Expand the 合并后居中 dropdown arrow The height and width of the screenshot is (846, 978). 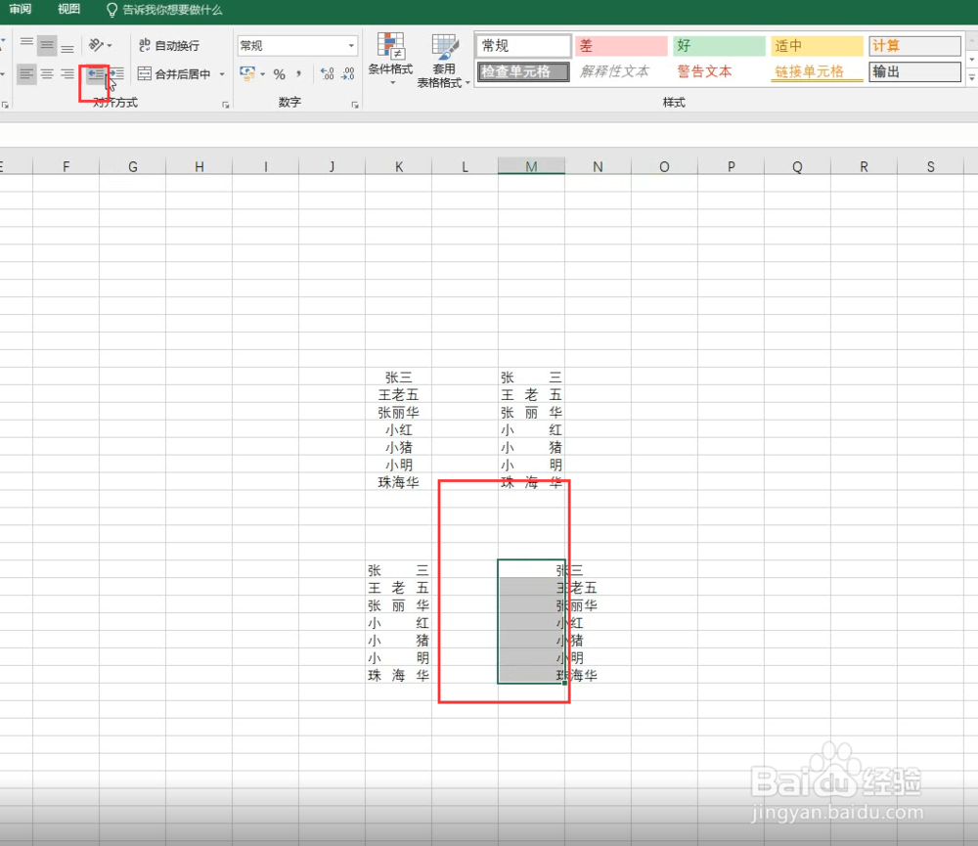pyautogui.click(x=222, y=74)
